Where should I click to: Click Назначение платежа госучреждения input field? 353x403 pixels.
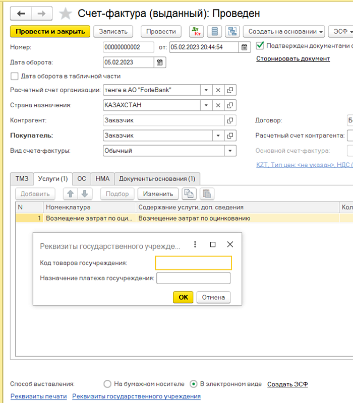pyautogui.click(x=193, y=279)
